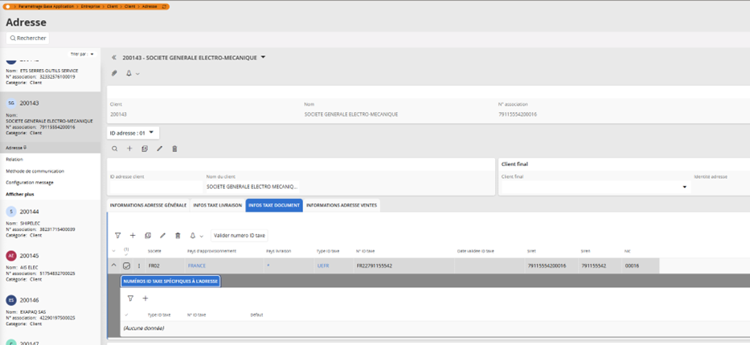Open the Trier par sort dropdown
The image size is (750, 345).
82,55
